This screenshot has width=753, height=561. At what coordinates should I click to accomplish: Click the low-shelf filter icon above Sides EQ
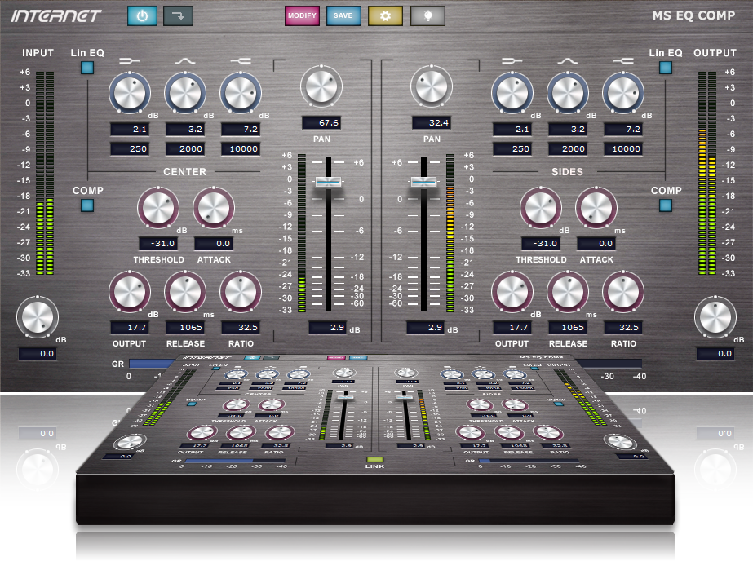point(514,60)
